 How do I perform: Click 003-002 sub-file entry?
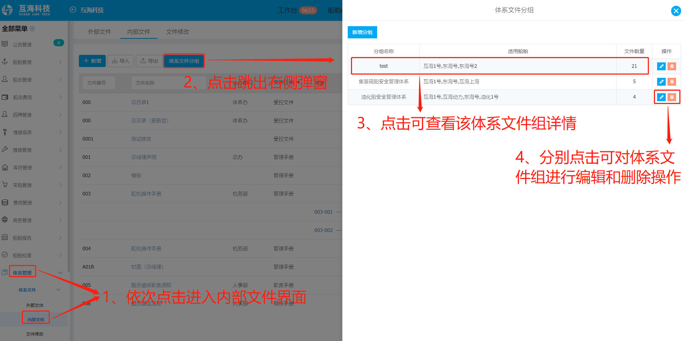coord(323,230)
